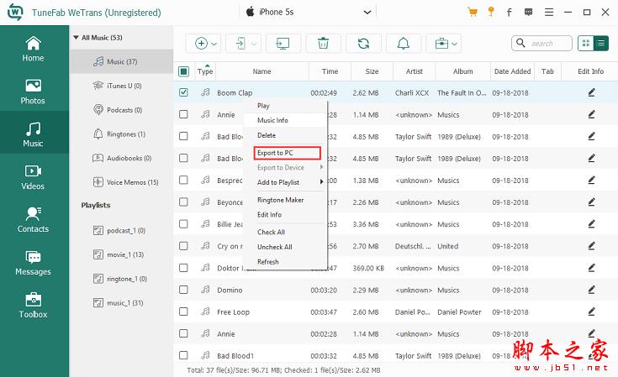Open the ringtone maker bell icon

pos(404,44)
